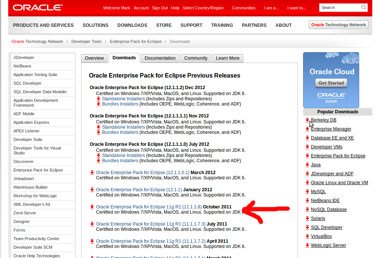Click download icon next to 12.1.1.0.1 March 2012

pos(92,173)
